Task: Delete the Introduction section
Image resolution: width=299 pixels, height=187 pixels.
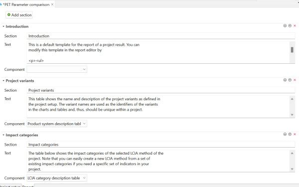Action: click(295, 26)
